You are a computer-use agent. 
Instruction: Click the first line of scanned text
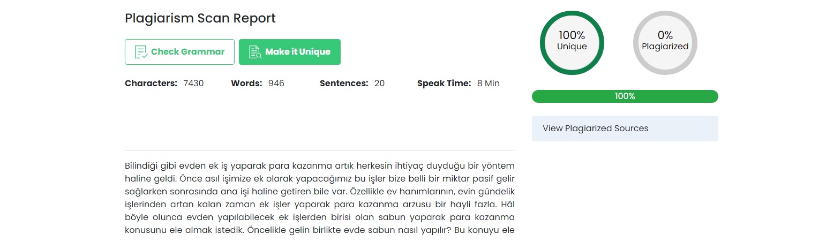pos(320,165)
